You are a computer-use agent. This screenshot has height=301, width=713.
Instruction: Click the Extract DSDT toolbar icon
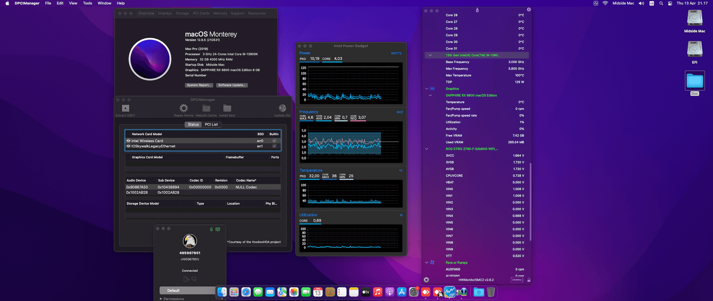point(126,108)
